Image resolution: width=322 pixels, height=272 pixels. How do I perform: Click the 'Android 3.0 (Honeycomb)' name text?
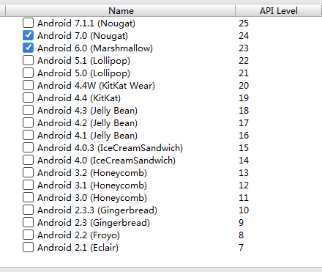point(92,198)
